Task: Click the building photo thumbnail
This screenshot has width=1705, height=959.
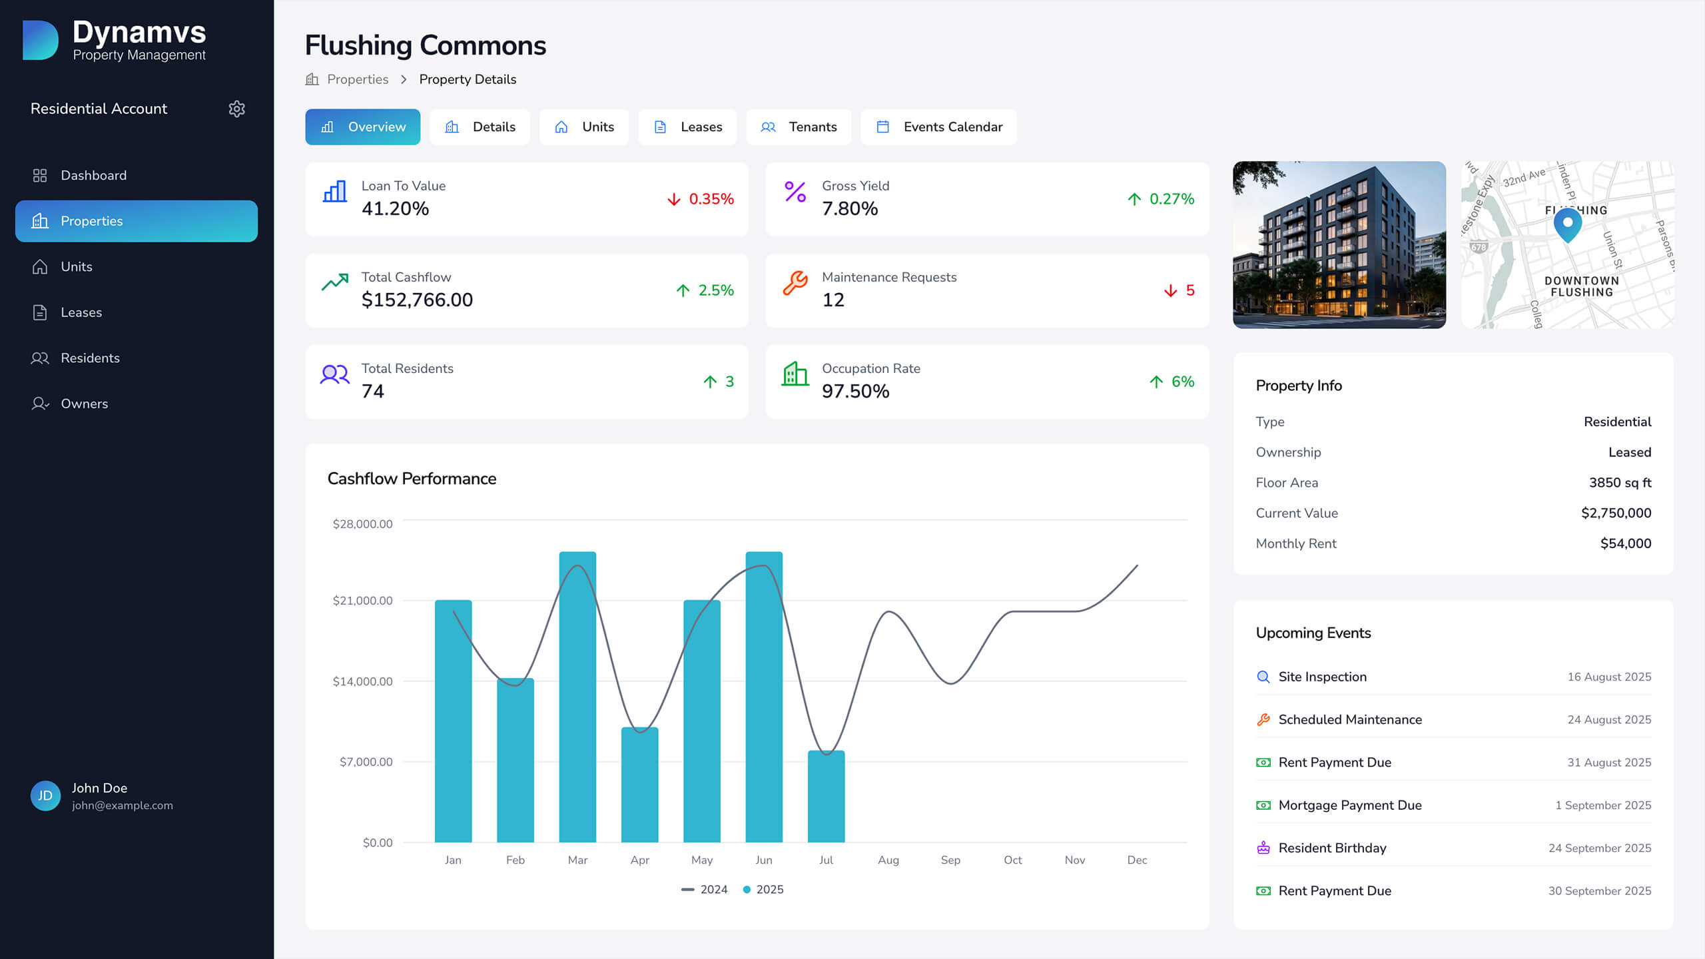Action: pos(1339,246)
